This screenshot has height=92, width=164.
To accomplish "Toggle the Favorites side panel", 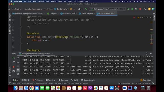I will click(10, 72).
